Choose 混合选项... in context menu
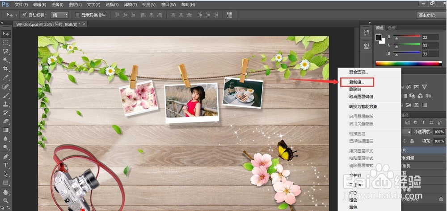 tap(358, 72)
